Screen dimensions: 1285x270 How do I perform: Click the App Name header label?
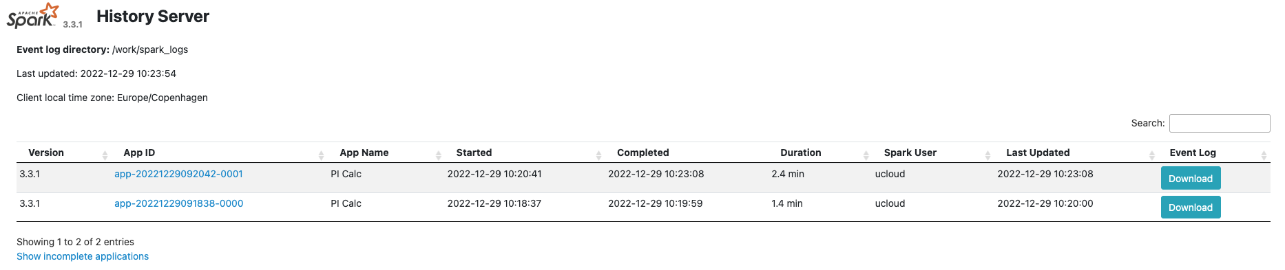pos(364,153)
